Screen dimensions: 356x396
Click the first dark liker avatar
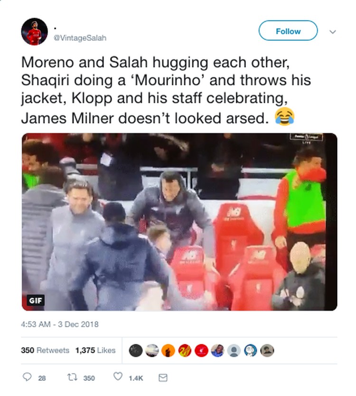pyautogui.click(x=136, y=350)
